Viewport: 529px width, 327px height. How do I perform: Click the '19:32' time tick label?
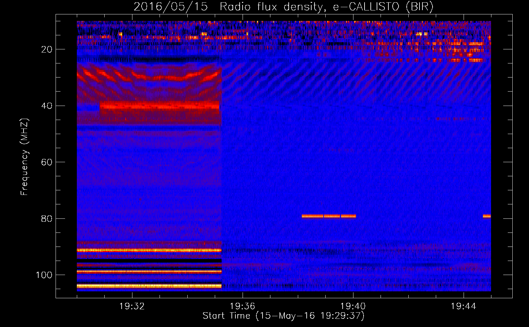click(x=132, y=306)
